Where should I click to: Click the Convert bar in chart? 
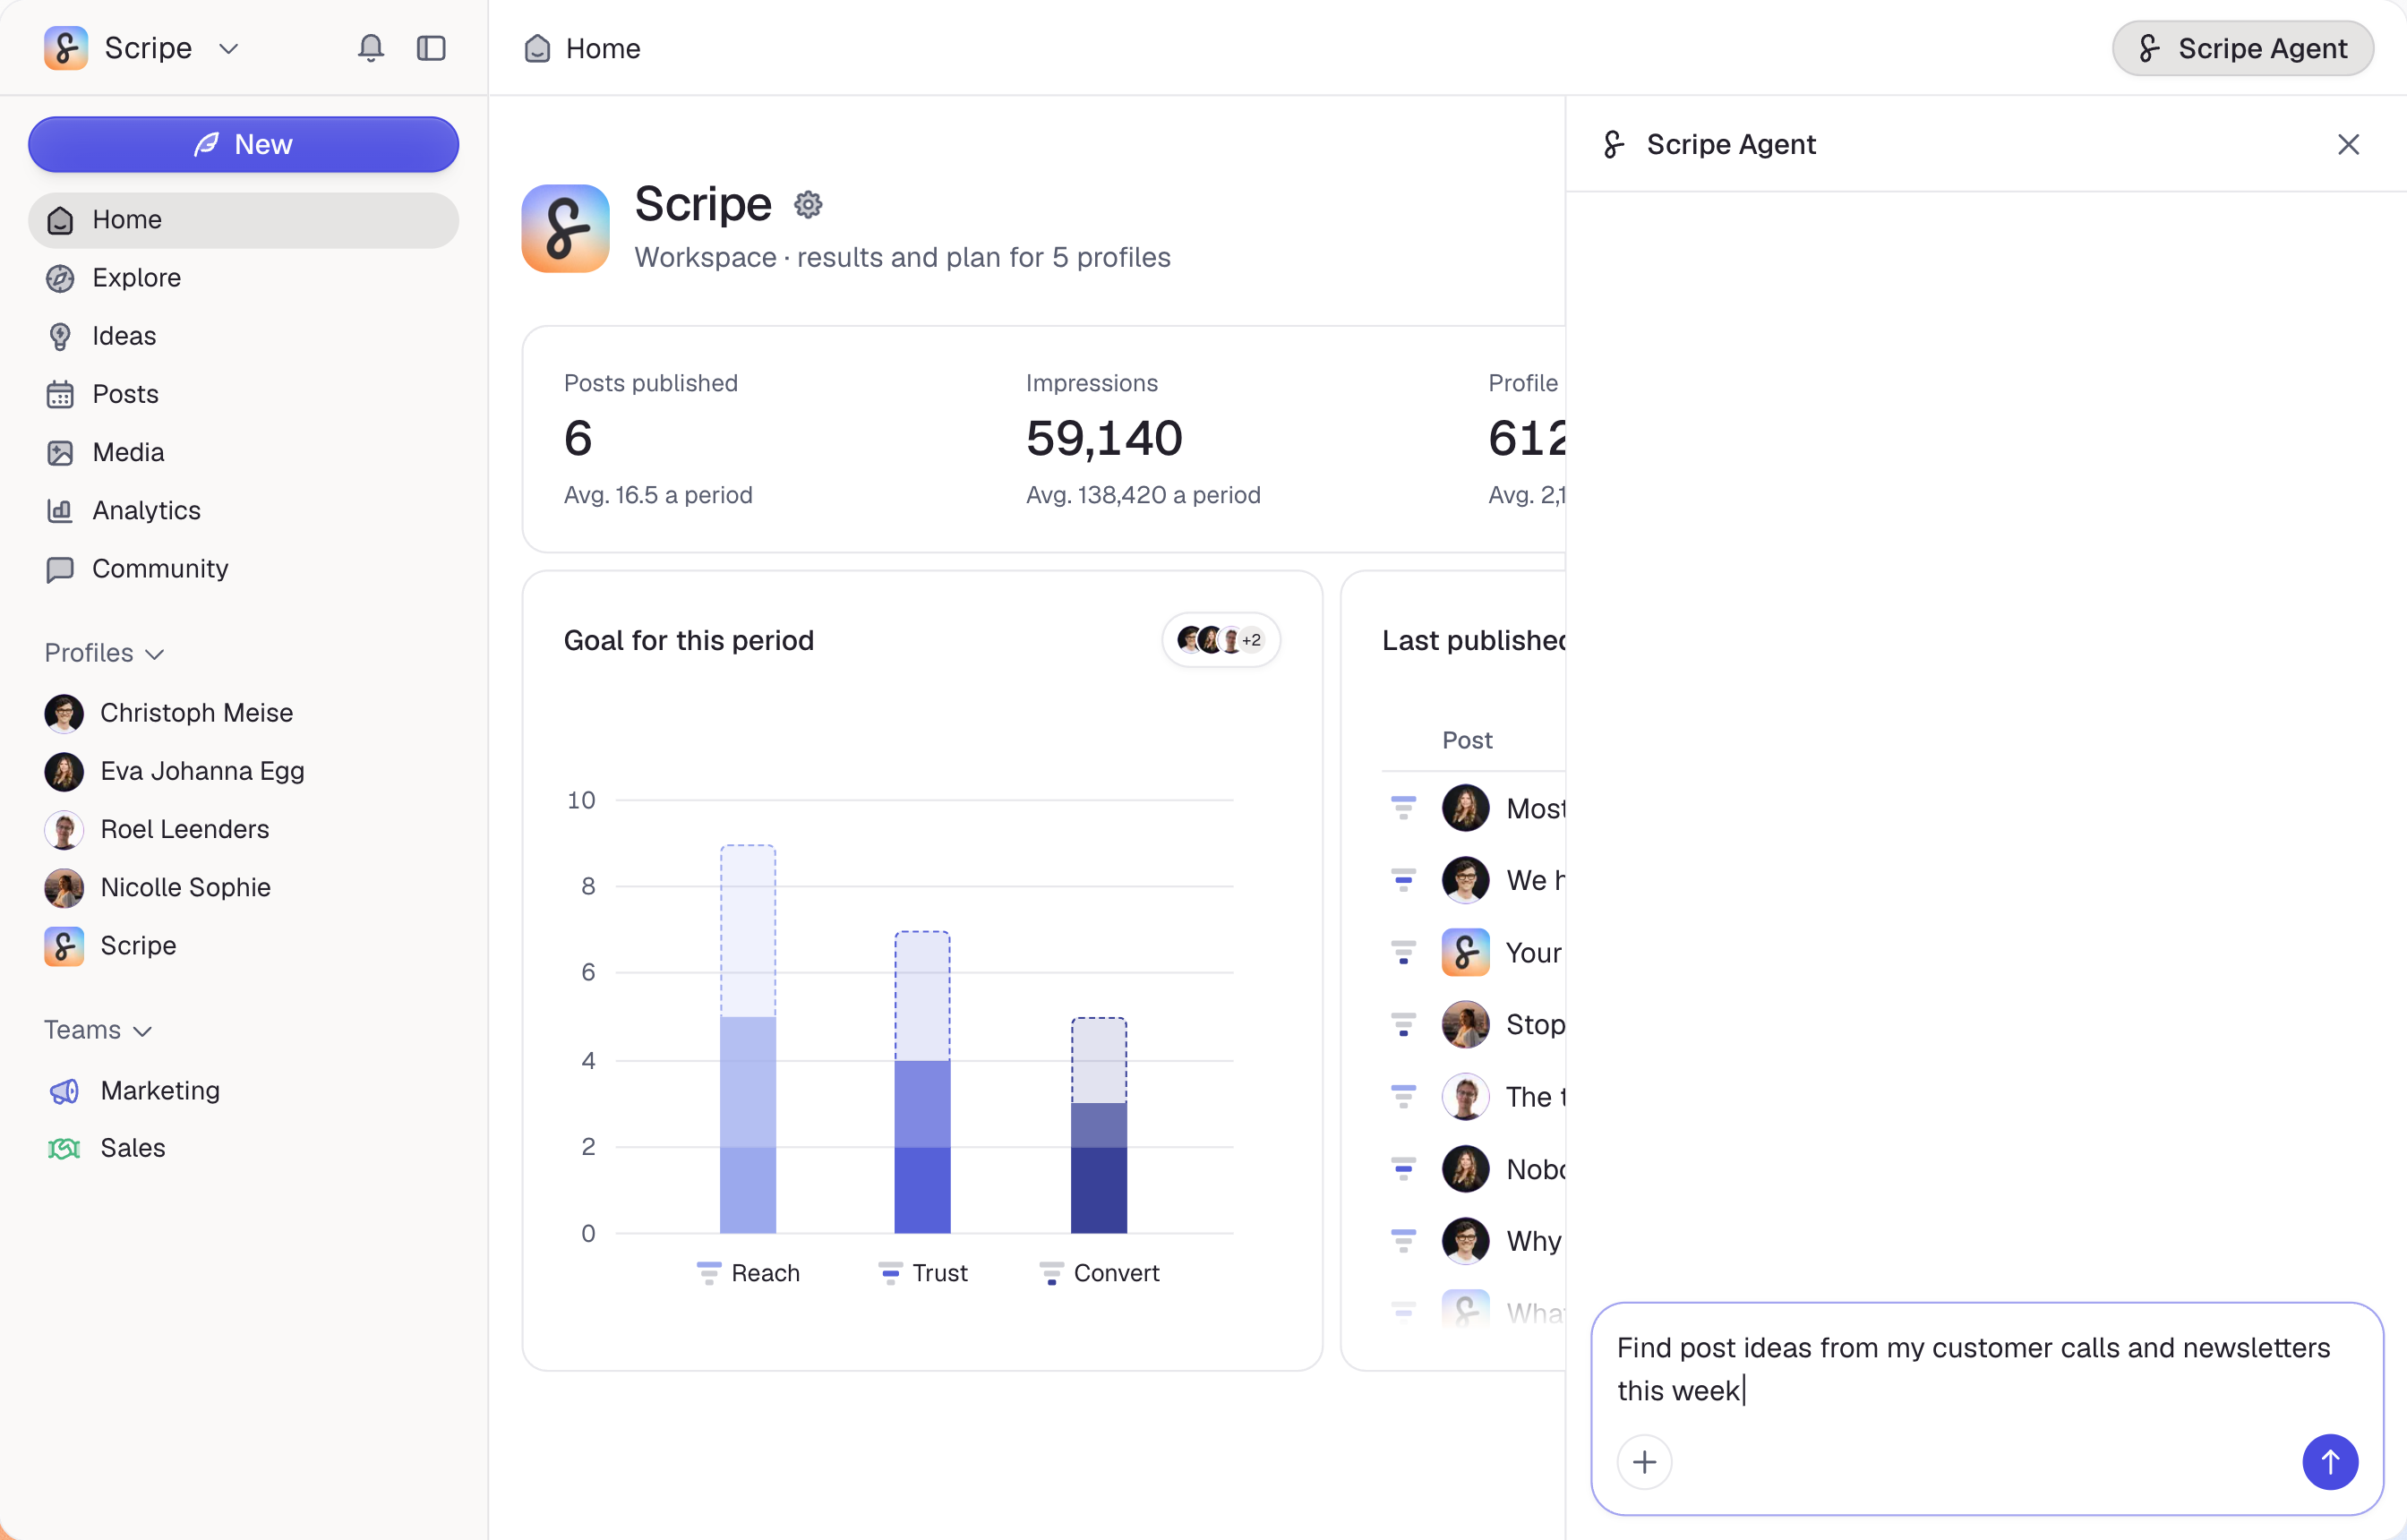[1099, 1125]
